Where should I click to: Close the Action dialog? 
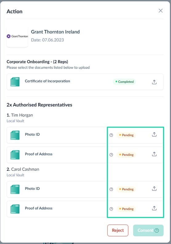click(x=161, y=10)
